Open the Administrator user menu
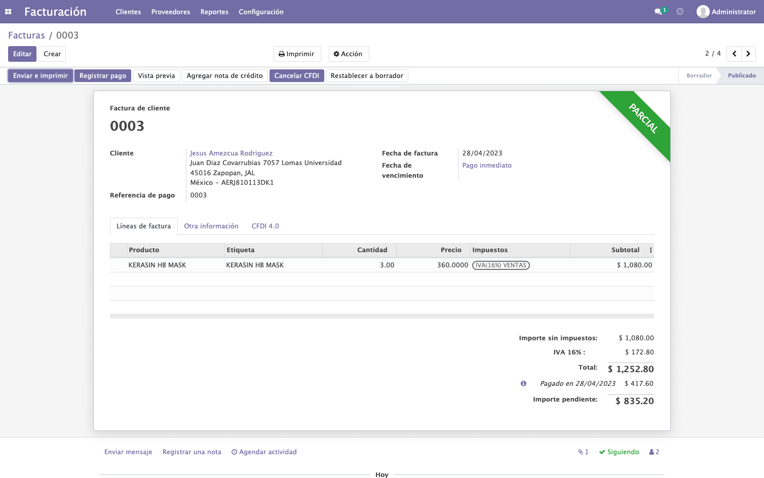 [x=726, y=12]
